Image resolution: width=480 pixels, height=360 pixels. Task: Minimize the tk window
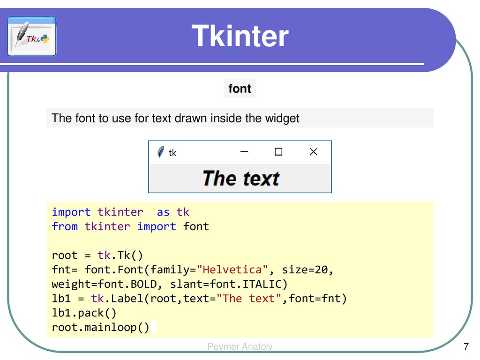tap(244, 151)
